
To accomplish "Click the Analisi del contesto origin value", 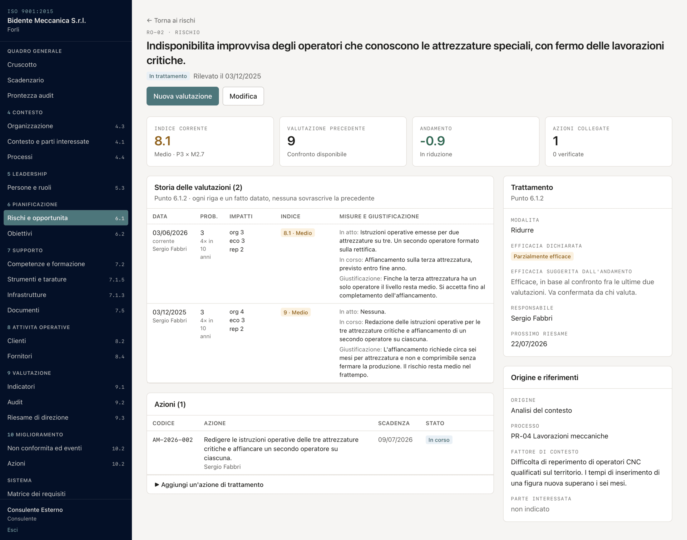I will [x=541, y=410].
